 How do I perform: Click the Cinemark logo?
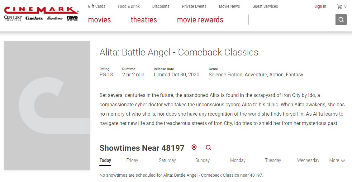(x=41, y=10)
